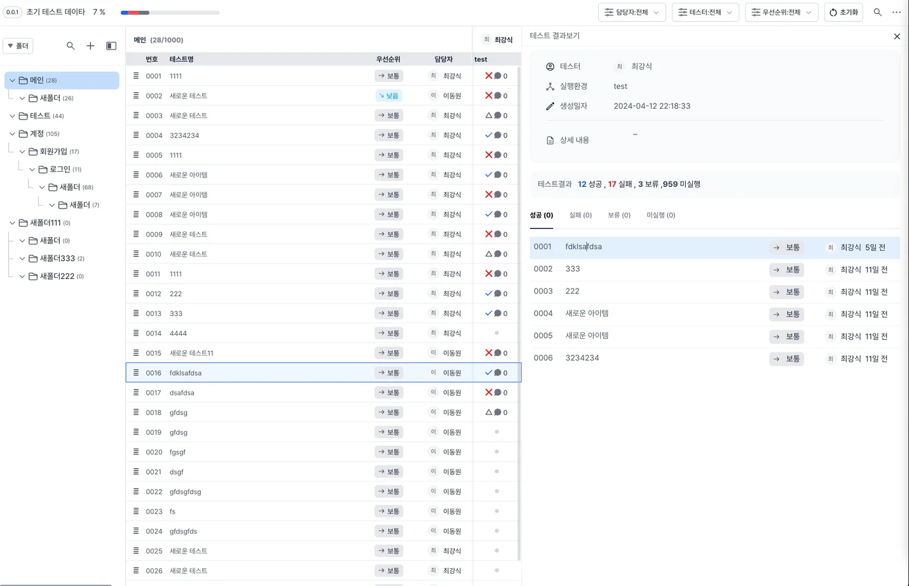Sort by 담당자 column header
Screen dimensions: 909x586
pyautogui.click(x=444, y=59)
